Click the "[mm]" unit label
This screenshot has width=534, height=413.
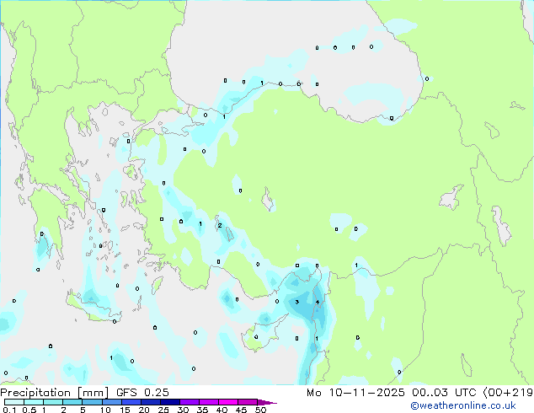point(93,393)
